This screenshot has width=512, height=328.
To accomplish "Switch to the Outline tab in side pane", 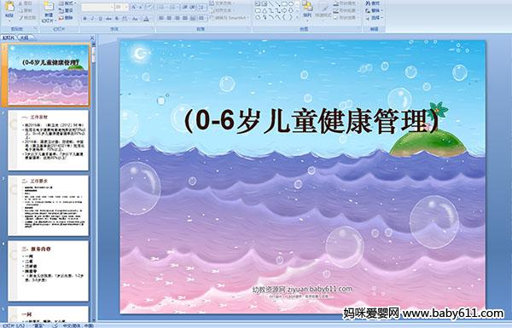I will tap(24, 37).
